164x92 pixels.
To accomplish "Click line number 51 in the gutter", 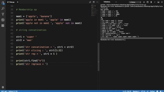I will (12, 64).
